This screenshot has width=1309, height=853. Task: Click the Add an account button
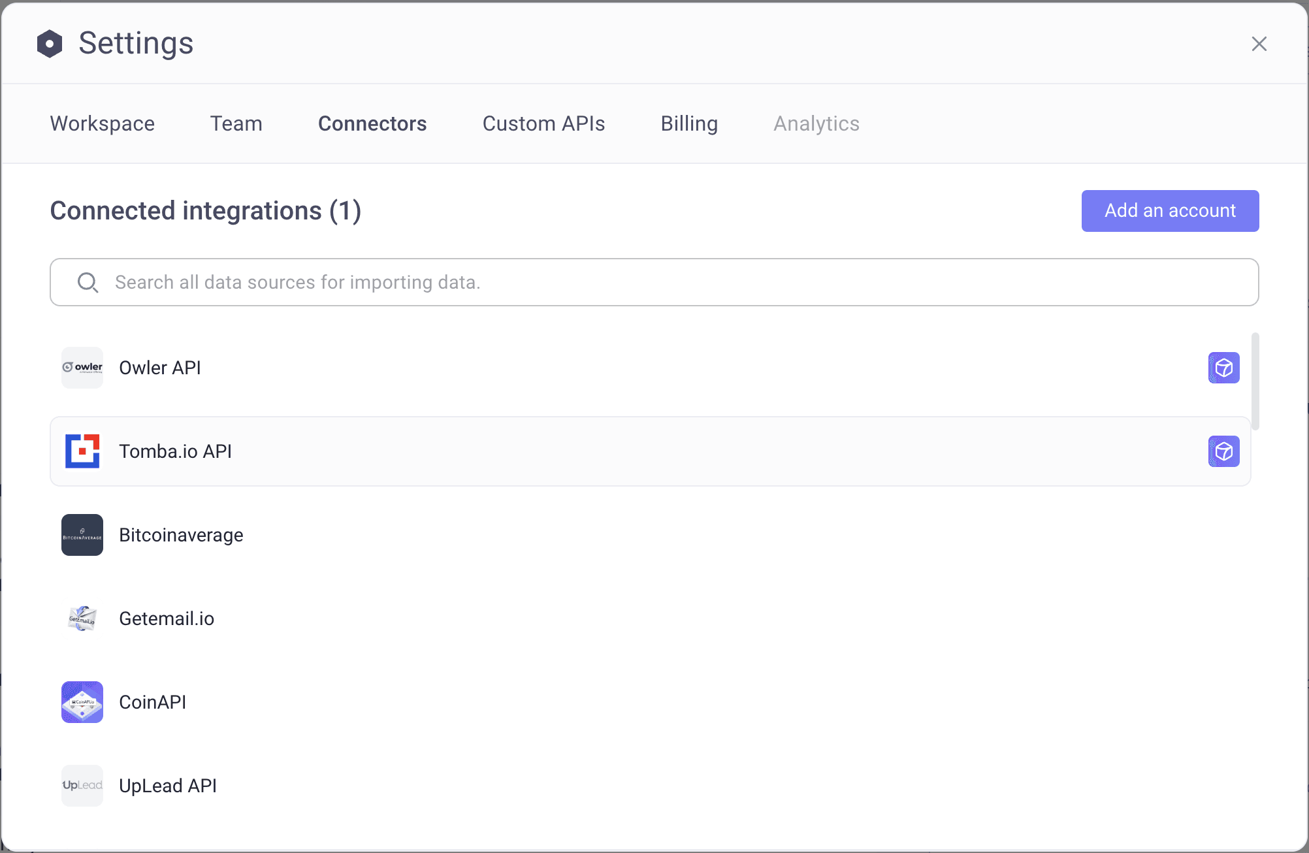1169,210
